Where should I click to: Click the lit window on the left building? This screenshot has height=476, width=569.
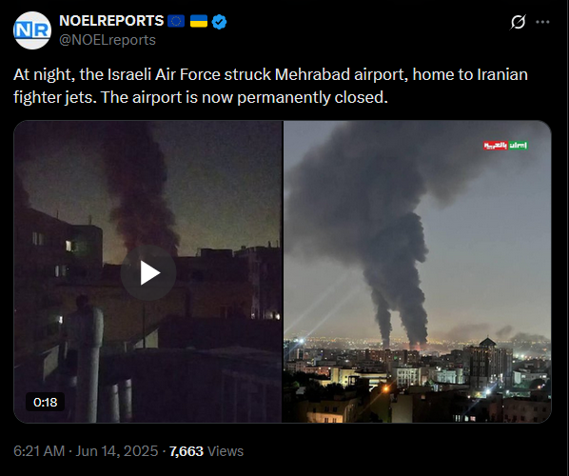coord(69,246)
